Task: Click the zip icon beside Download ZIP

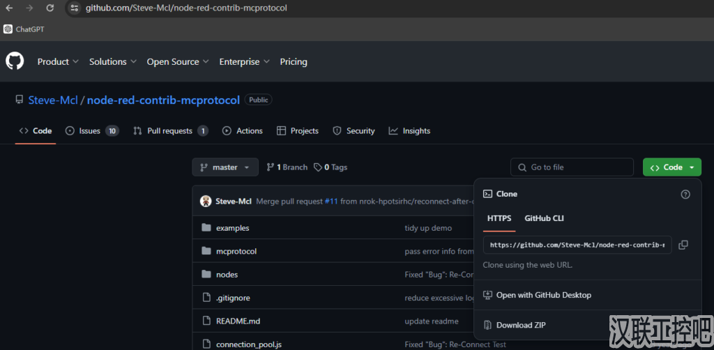Action: tap(487, 325)
